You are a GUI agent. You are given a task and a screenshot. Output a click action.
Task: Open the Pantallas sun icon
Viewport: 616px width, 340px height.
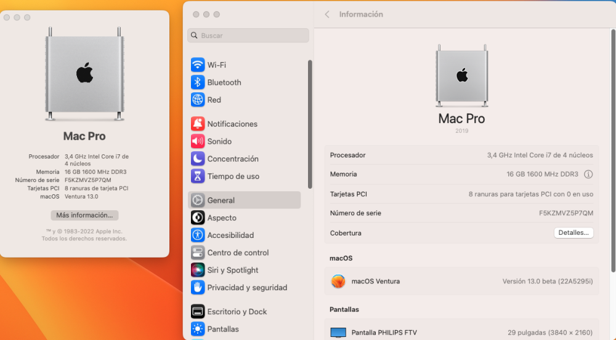198,329
